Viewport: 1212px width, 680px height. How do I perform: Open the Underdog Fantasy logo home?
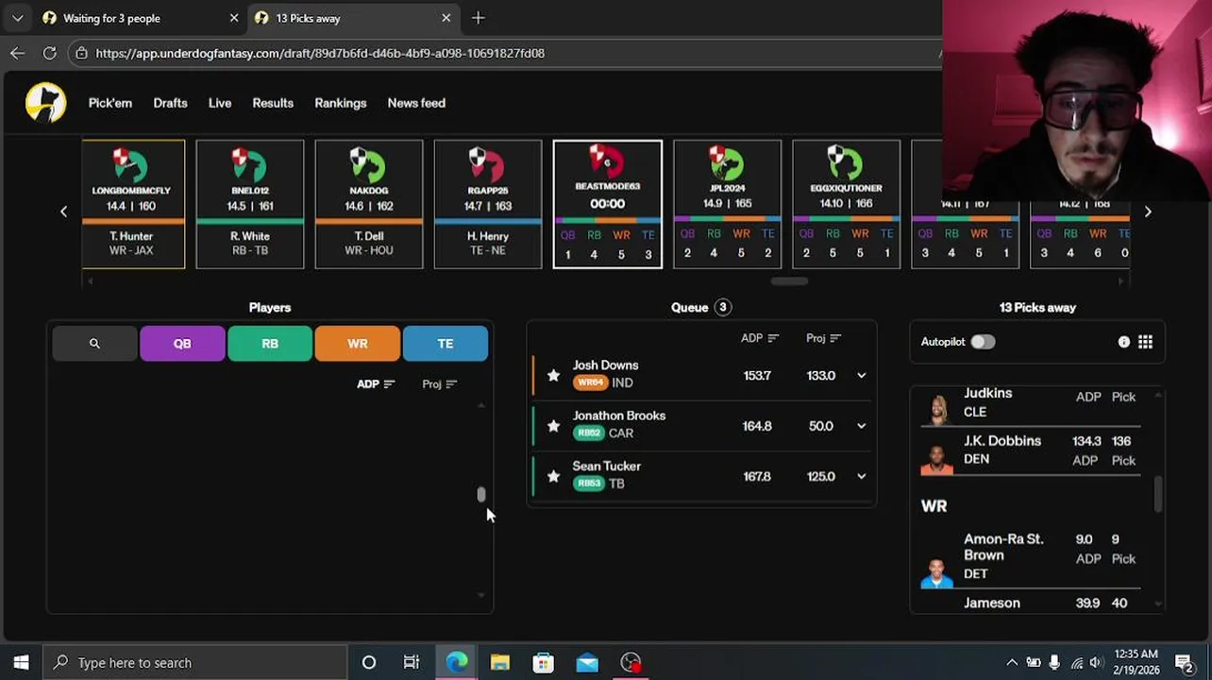[x=45, y=103]
